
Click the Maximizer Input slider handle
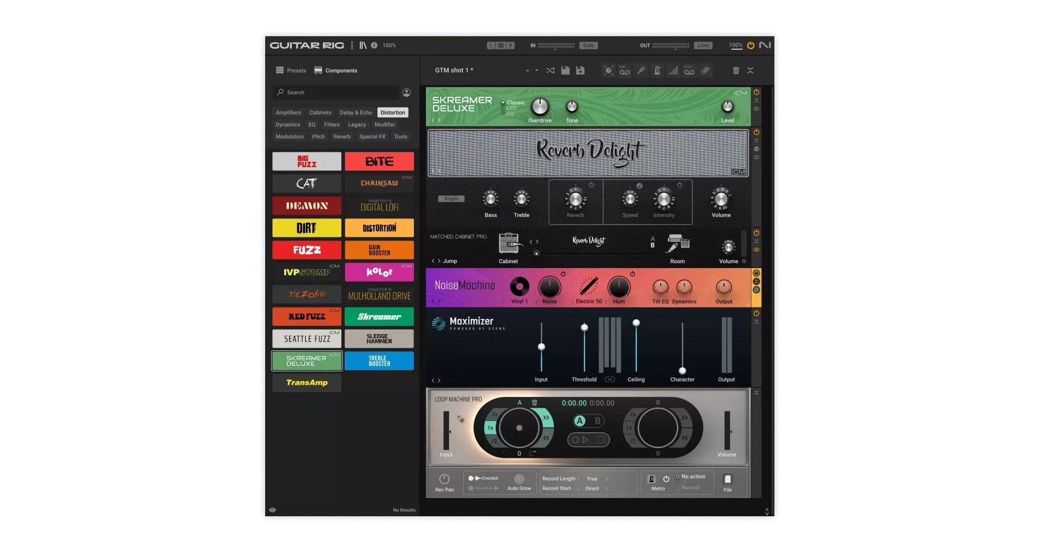541,347
